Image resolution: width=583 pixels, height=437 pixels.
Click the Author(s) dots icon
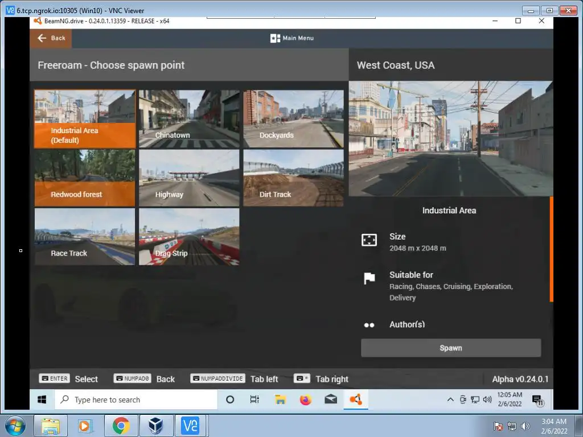[369, 325]
